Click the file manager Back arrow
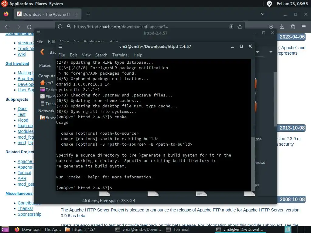The height and width of the screenshot is (233, 311). [42, 52]
